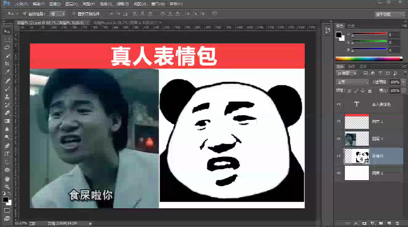The image size is (408, 227).
Task: Hide the 真人表情包 text layer
Action: [x=339, y=104]
